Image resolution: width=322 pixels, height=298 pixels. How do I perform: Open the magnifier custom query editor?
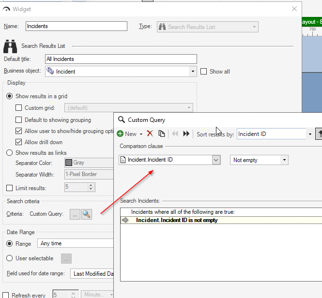(x=87, y=214)
